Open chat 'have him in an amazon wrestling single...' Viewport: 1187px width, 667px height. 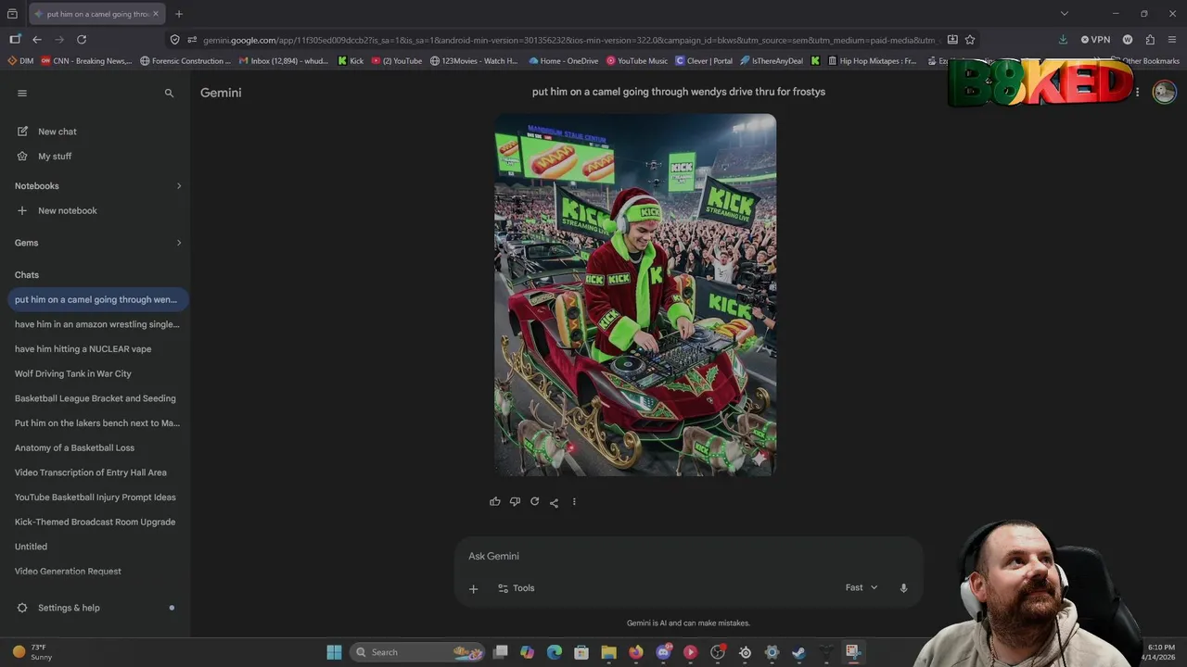97,324
